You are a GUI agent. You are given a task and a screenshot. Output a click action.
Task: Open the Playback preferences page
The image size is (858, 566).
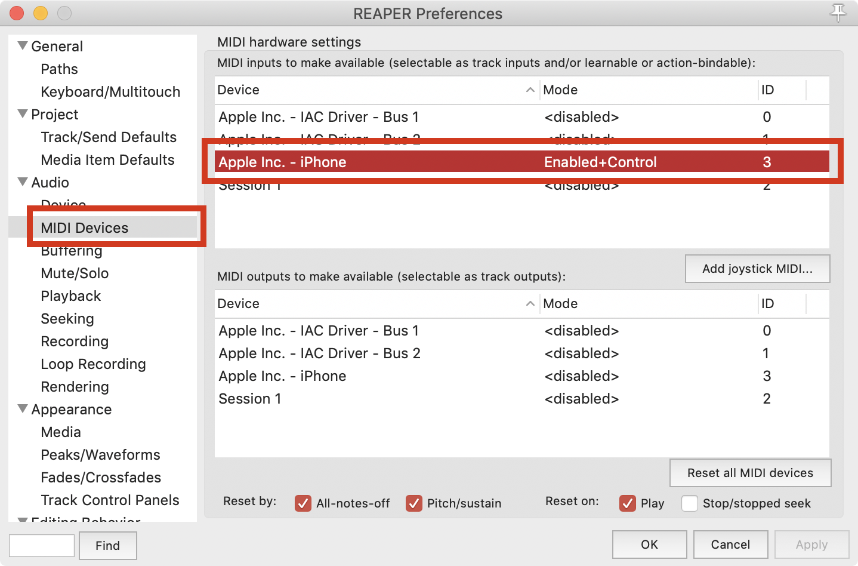[x=71, y=296]
